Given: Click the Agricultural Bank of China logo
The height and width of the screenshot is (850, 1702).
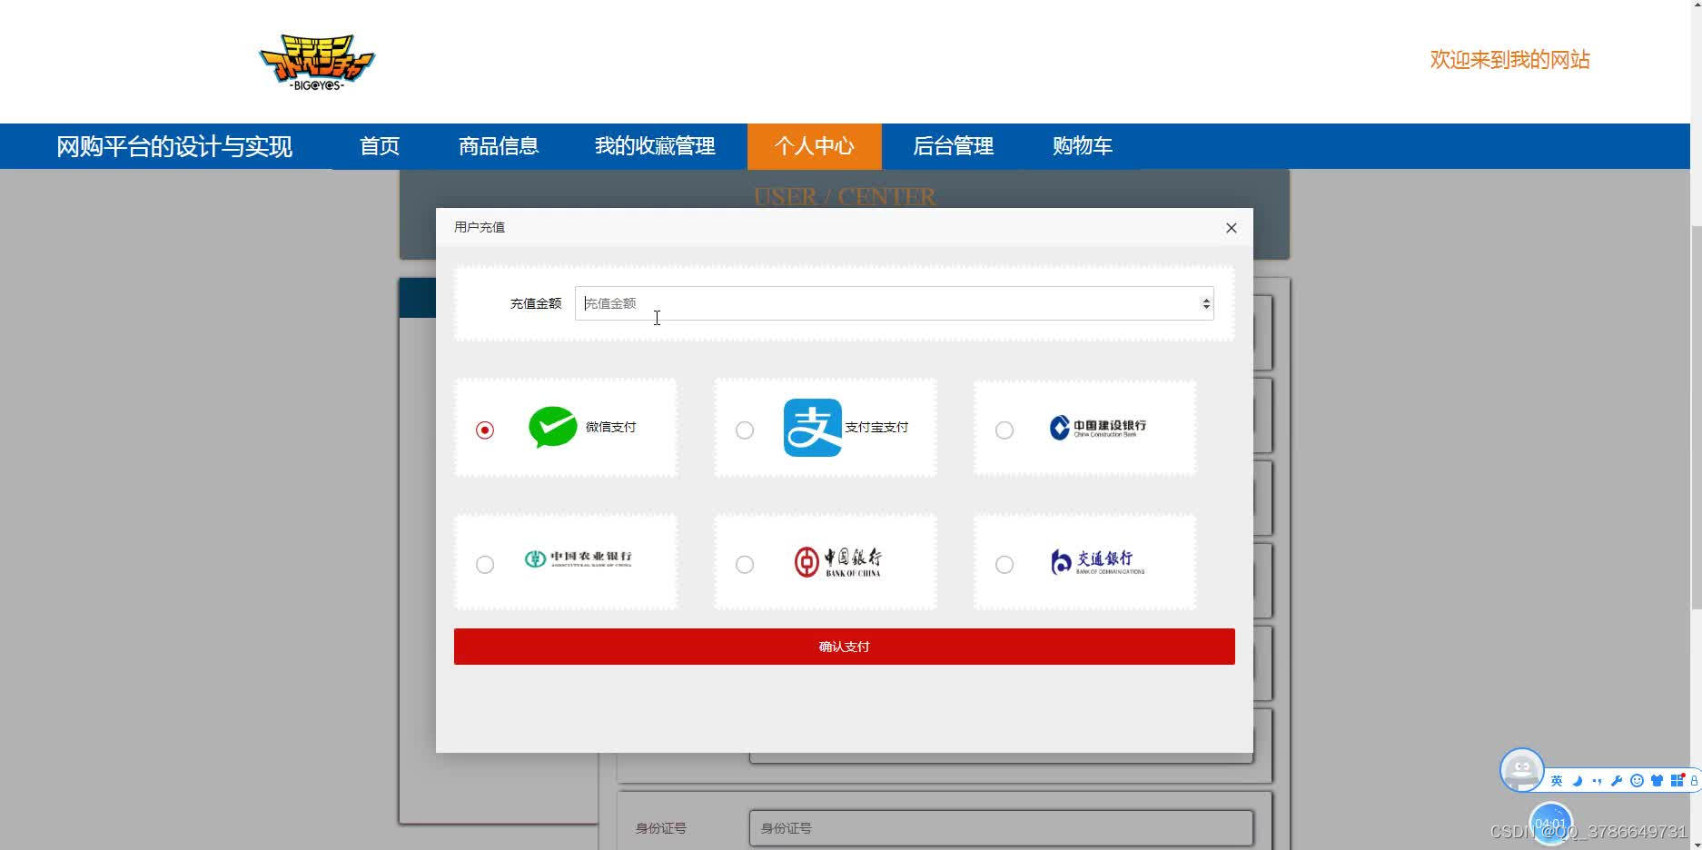Looking at the screenshot, I should point(578,558).
